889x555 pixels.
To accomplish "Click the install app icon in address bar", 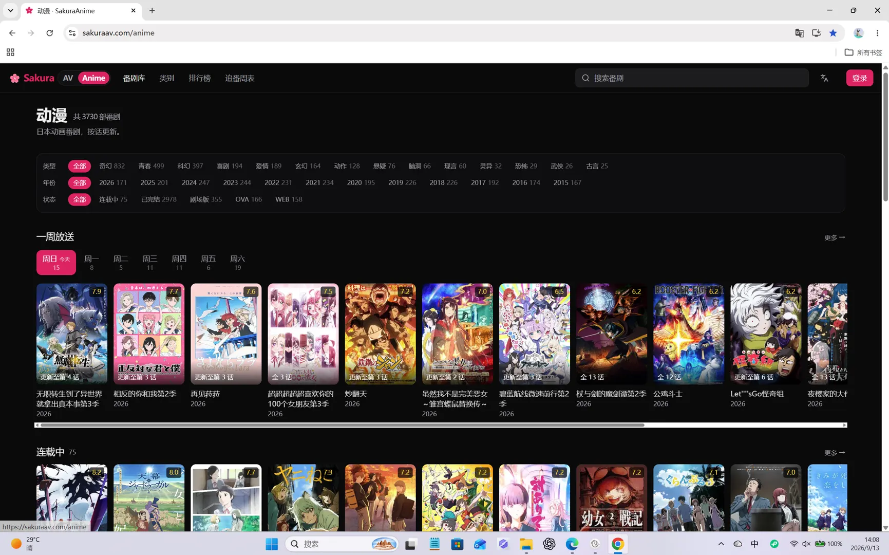I will (816, 33).
